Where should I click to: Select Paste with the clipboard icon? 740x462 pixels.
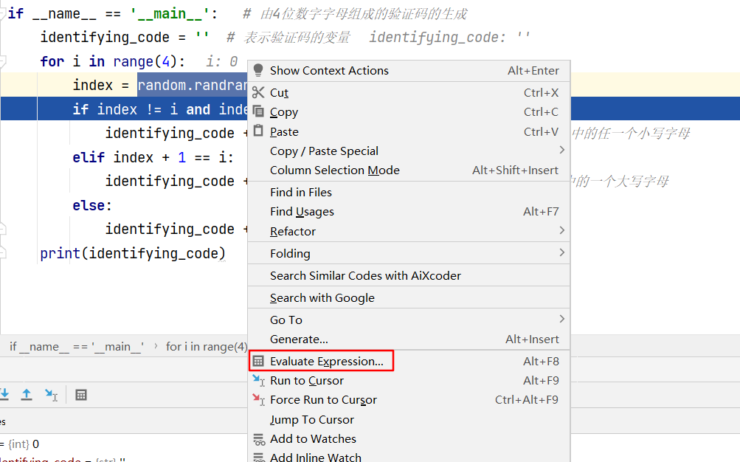284,131
